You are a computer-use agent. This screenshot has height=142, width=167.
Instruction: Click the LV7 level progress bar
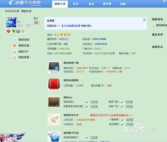pyautogui.click(x=29, y=25)
